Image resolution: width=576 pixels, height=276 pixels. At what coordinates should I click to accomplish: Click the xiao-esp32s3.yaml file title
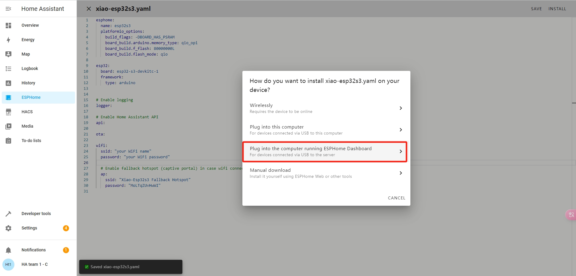click(123, 9)
